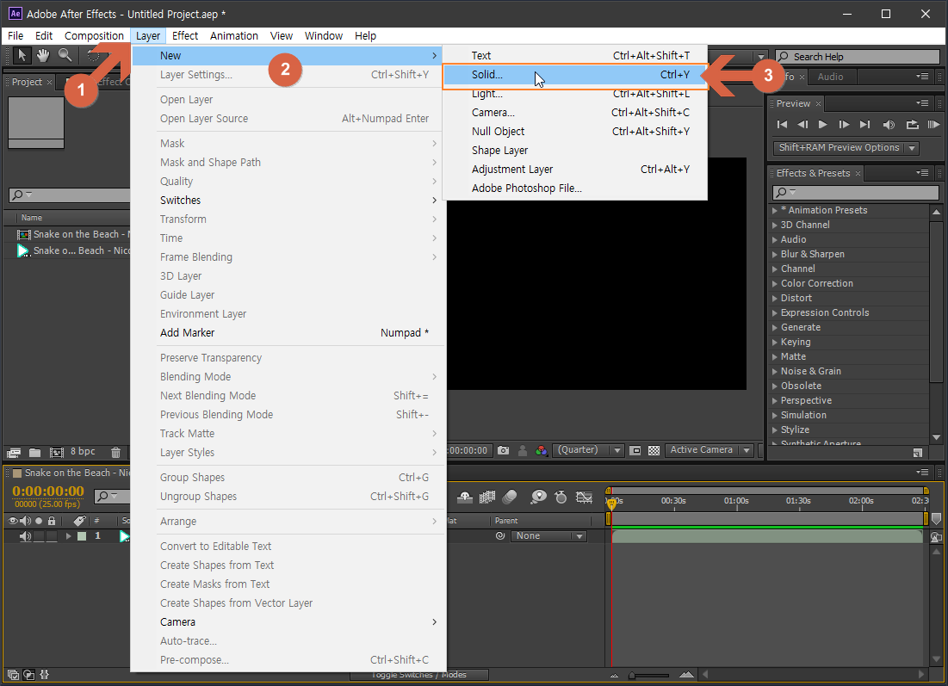
Task: Expand the Animation Presets category
Action: tap(774, 210)
